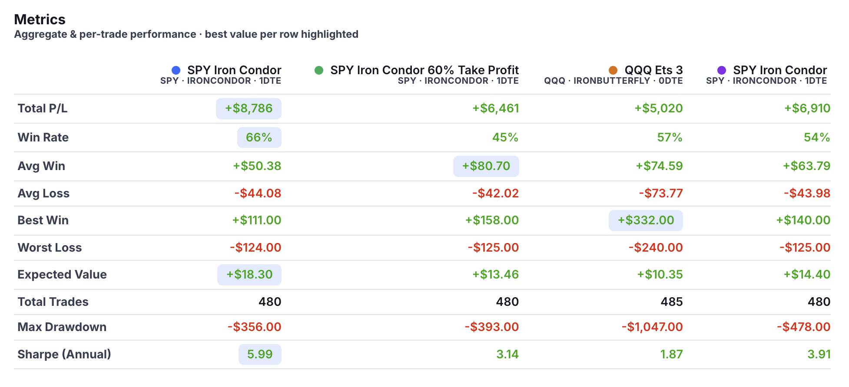Click the QQQ · IRONBUTTERFLY · 0DTE subtitle

coord(614,81)
